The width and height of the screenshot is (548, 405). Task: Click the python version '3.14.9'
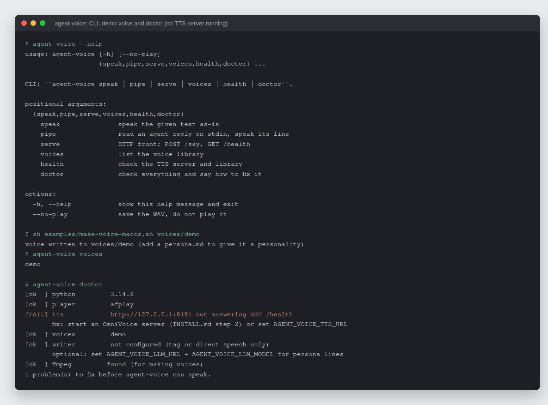[122, 294]
